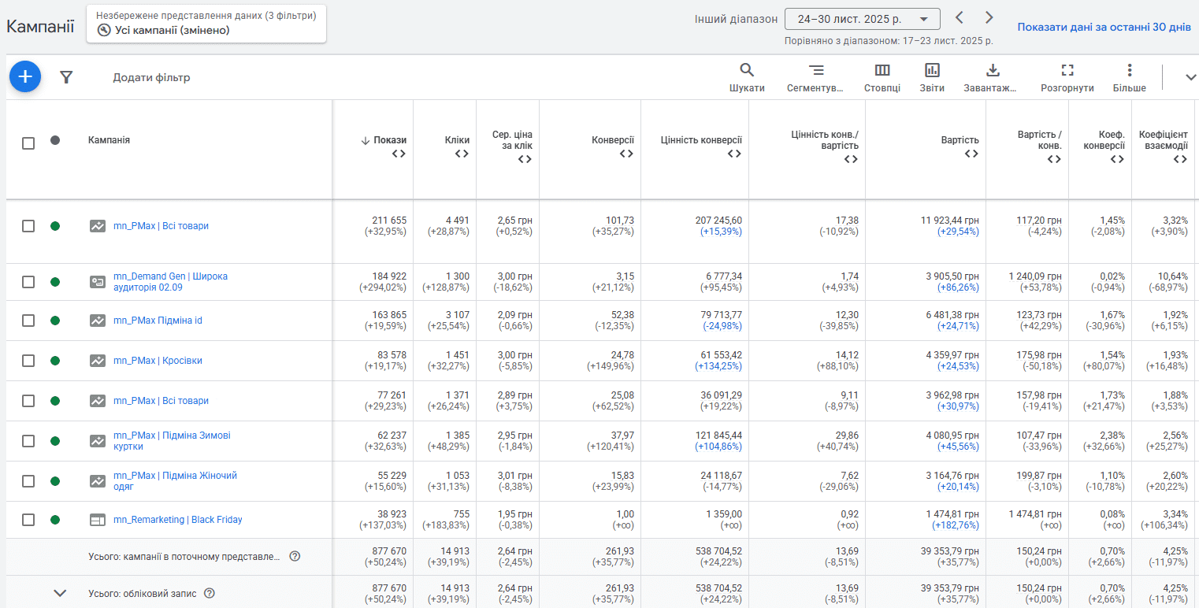Open the Сегментувати segment tool
The width and height of the screenshot is (1199, 608).
815,77
